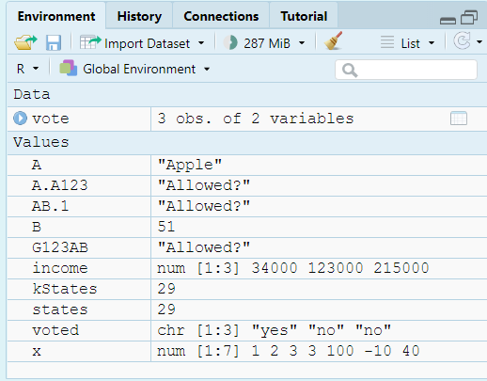The height and width of the screenshot is (381, 487).
Task: Minimize the Environment pane
Action: click(448, 21)
